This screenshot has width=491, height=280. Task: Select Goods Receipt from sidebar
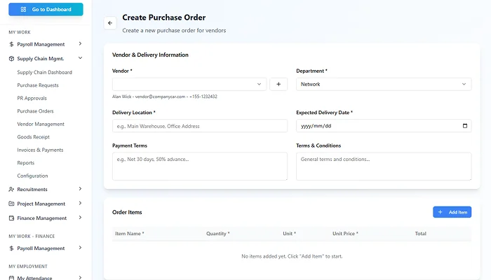[x=34, y=137]
